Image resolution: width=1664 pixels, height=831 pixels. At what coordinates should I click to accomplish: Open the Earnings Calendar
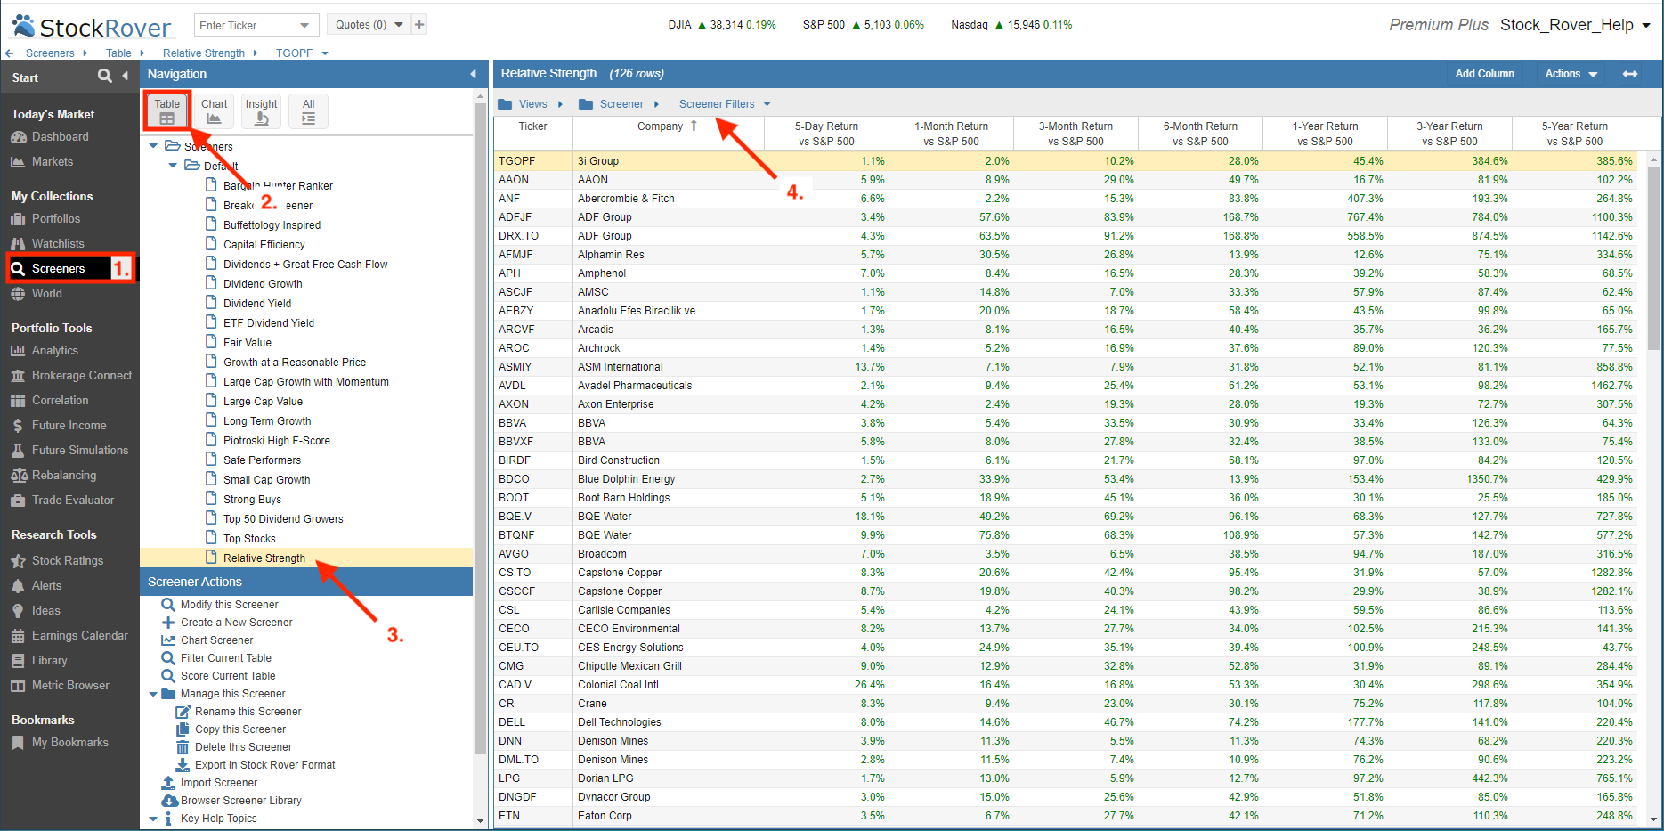79,636
